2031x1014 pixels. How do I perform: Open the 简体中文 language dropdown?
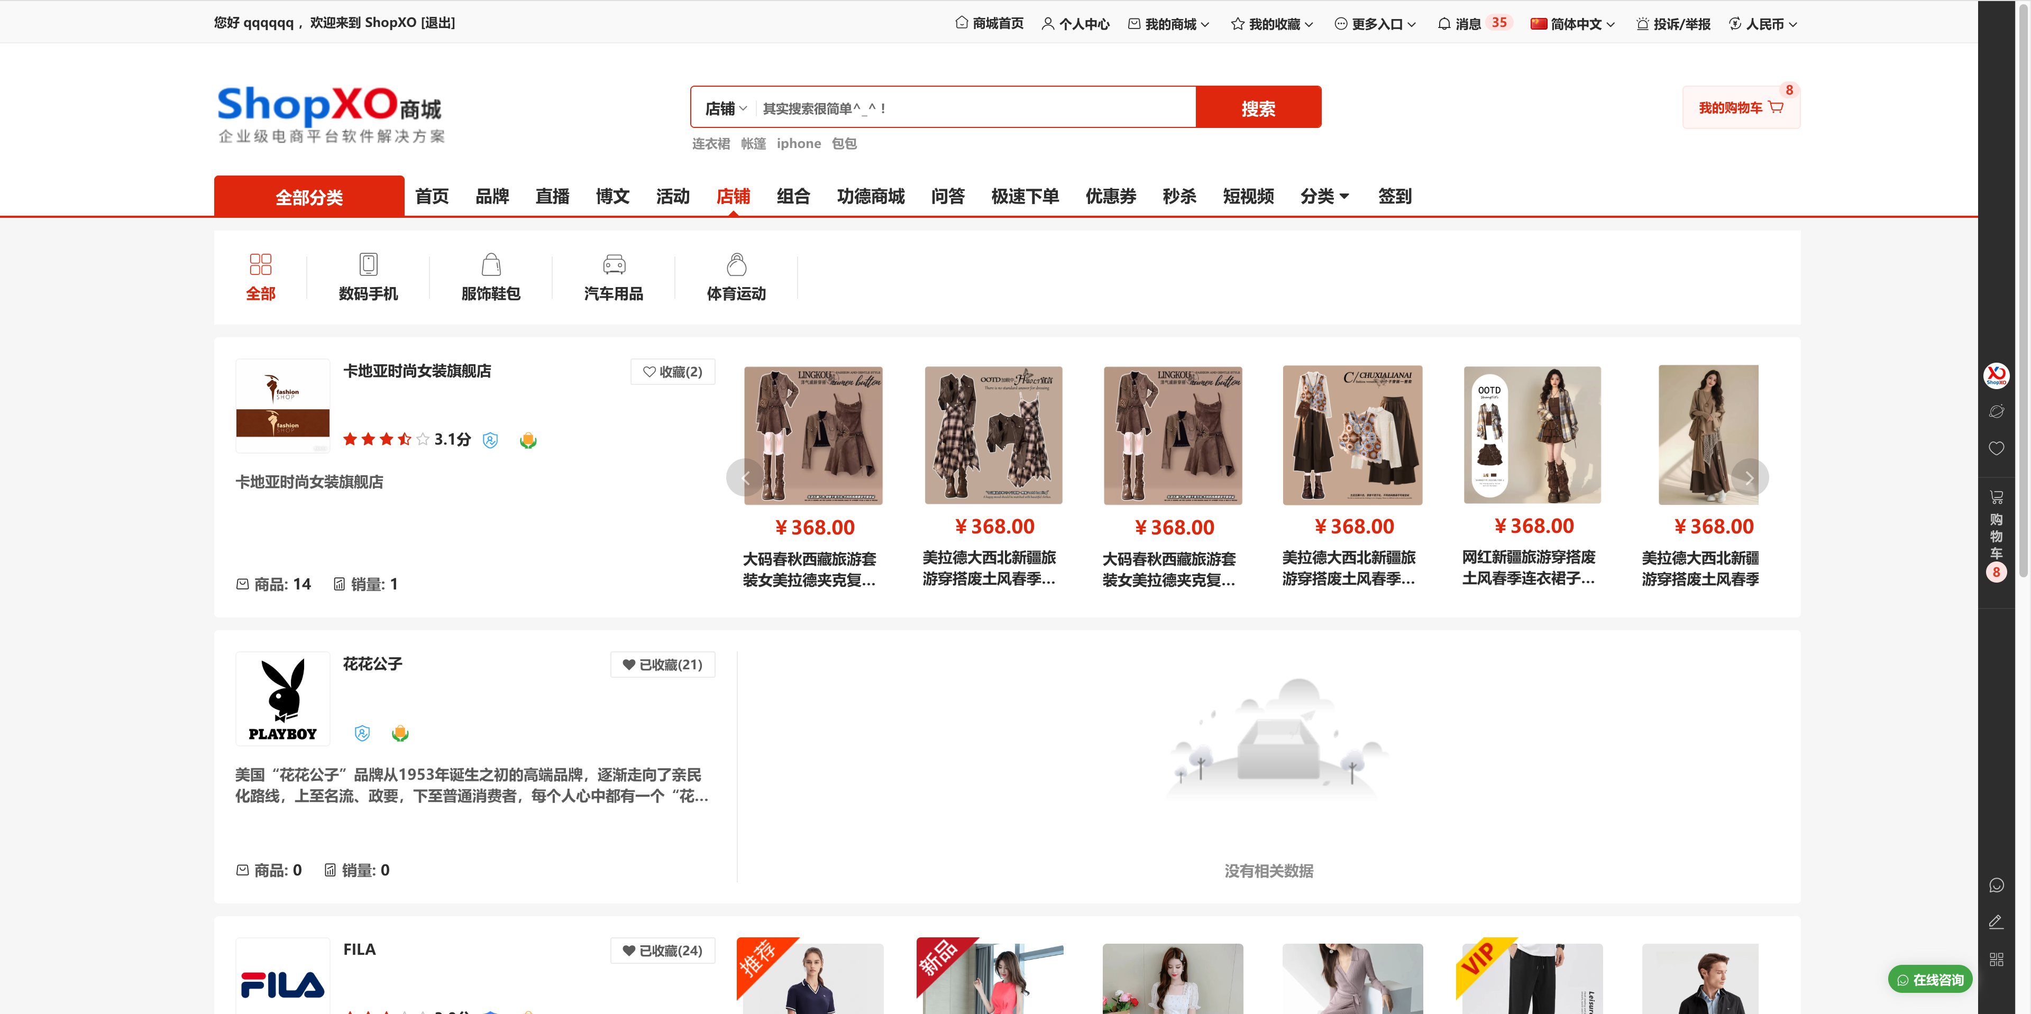[x=1573, y=24]
